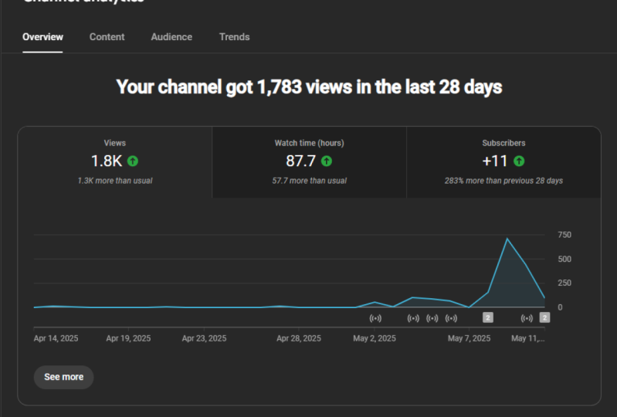The height and width of the screenshot is (417, 617).
Task: Click the green up-arrow beside 87.7
Action: pyautogui.click(x=327, y=161)
